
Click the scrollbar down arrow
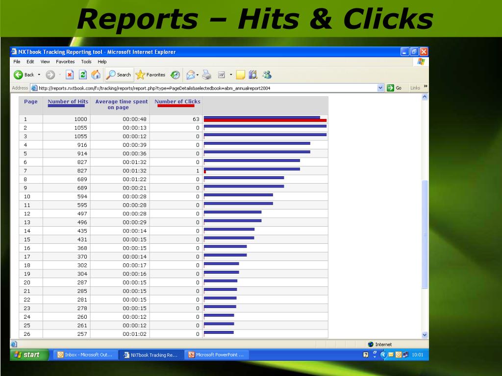coord(425,335)
